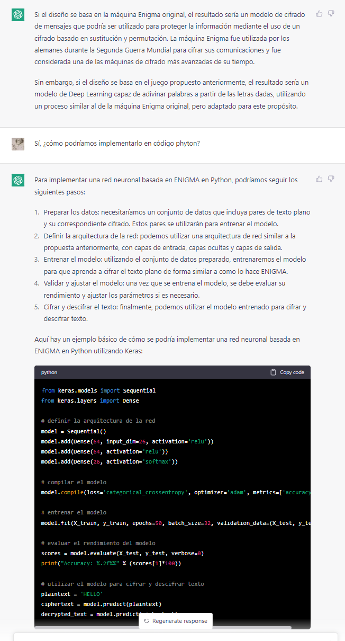Screen dimensions: 345x641
Task: Click the ChatGPT logo on the Python response
Action: click(x=18, y=181)
